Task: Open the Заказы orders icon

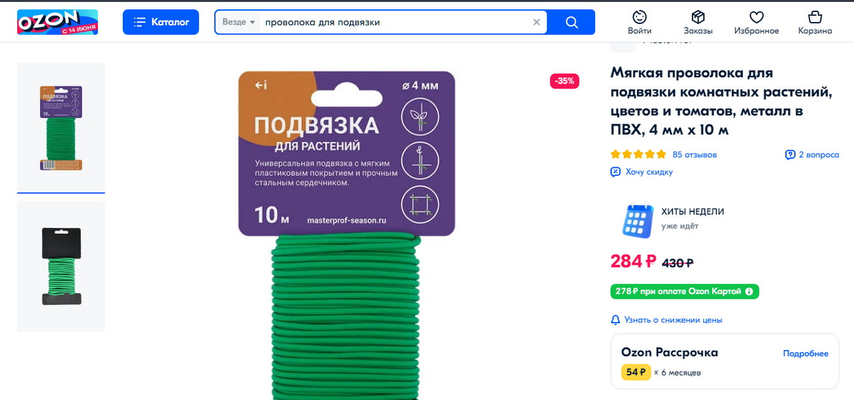Action: [x=698, y=23]
